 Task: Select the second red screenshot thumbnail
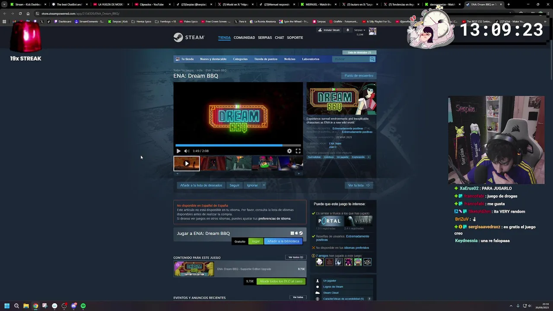[213, 164]
